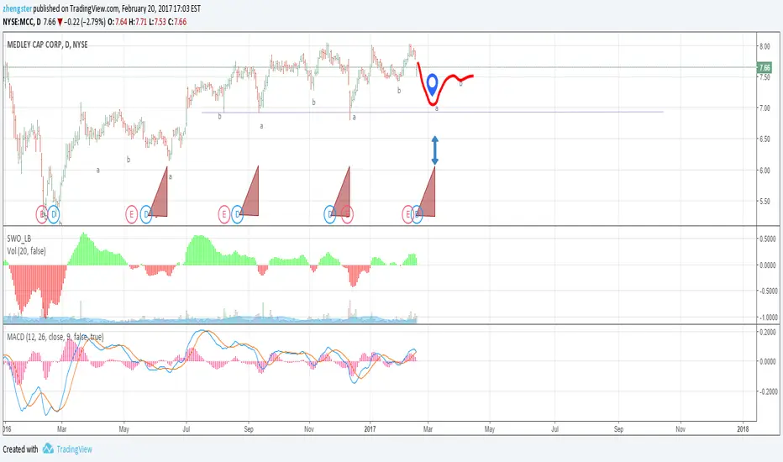Click the red E earnings marker just after May
This screenshot has height=462, width=783.
(131, 214)
